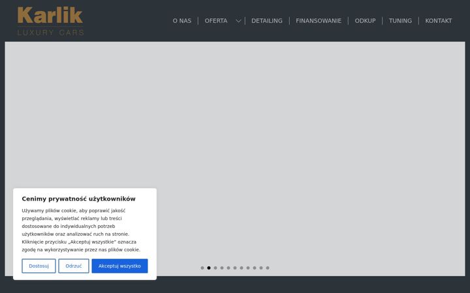Jump to the third slide dot
Image resolution: width=470 pixels, height=293 pixels.
(x=215, y=268)
